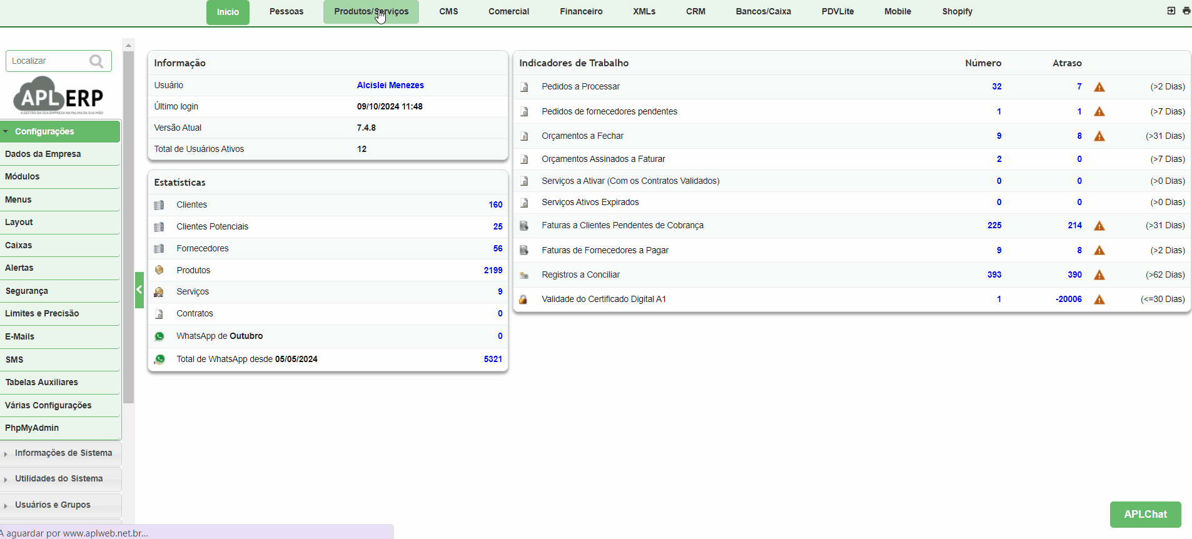This screenshot has height=539, width=1192.
Task: Click warning triangle for Registros a Conciliar
Action: [x=1099, y=275]
